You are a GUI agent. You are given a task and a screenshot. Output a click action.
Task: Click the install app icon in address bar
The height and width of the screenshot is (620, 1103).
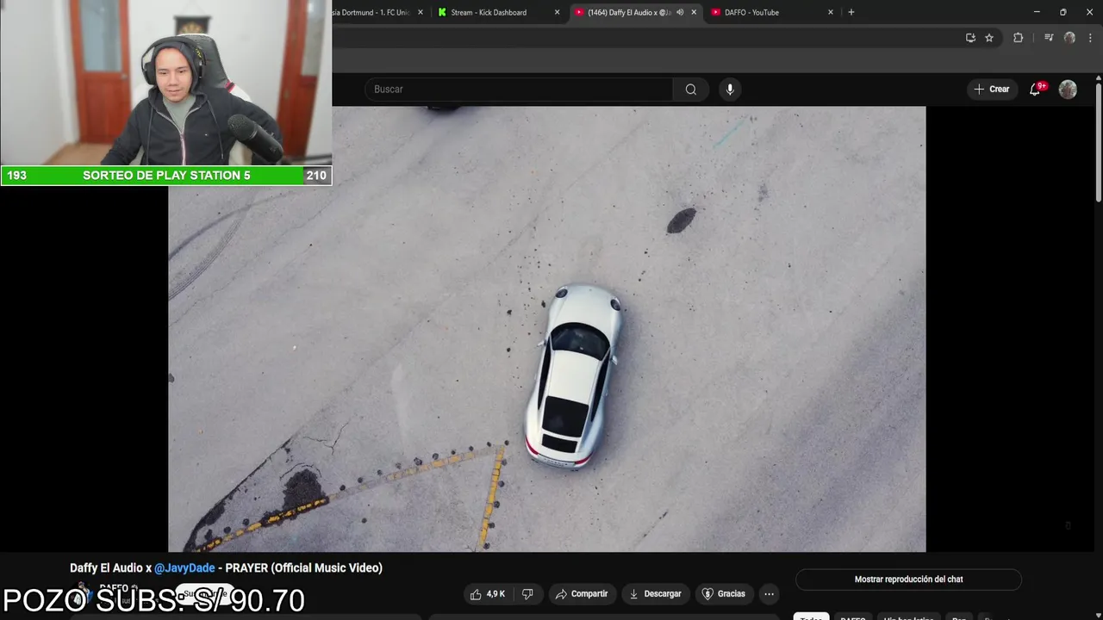tap(970, 38)
